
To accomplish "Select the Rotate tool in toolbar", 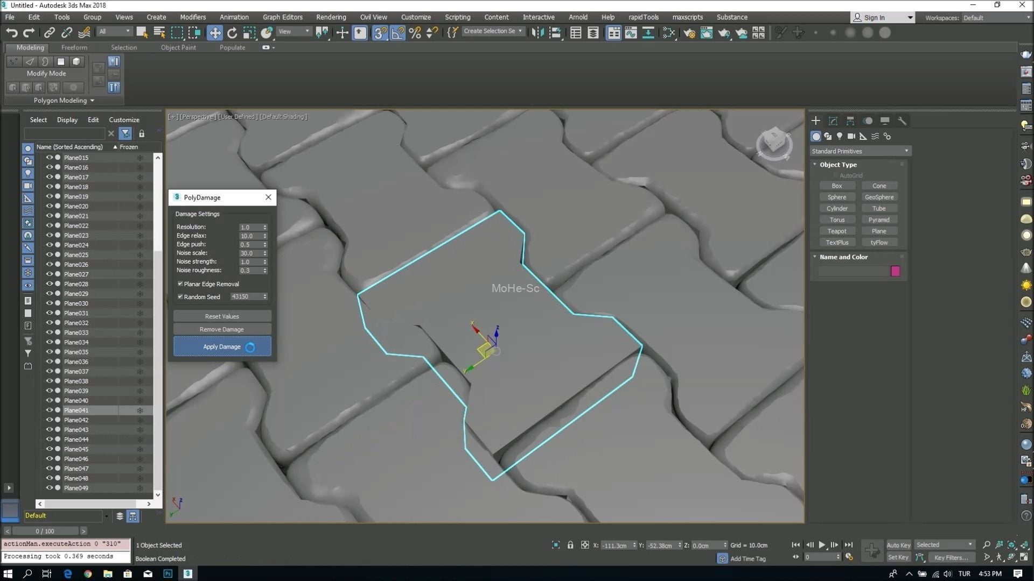I will click(232, 33).
